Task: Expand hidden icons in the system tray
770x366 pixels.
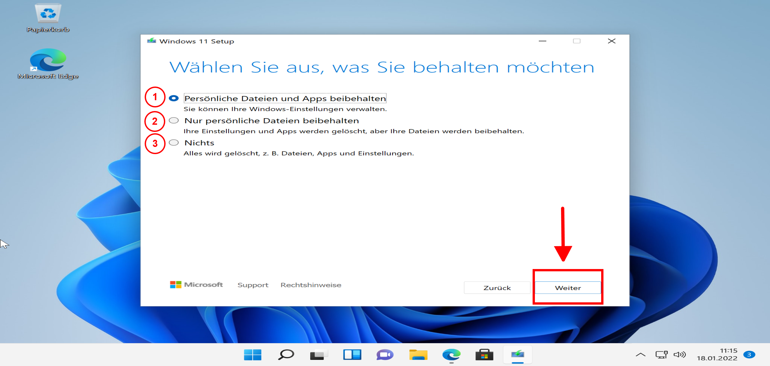Action: pyautogui.click(x=641, y=355)
